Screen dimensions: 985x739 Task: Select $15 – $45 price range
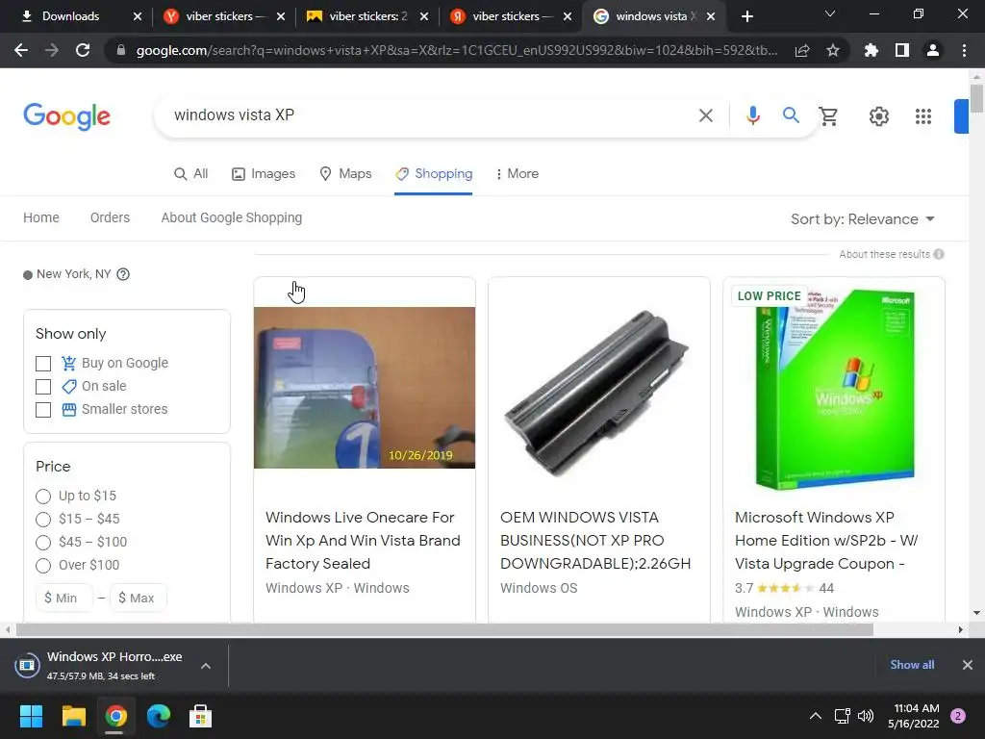[43, 520]
